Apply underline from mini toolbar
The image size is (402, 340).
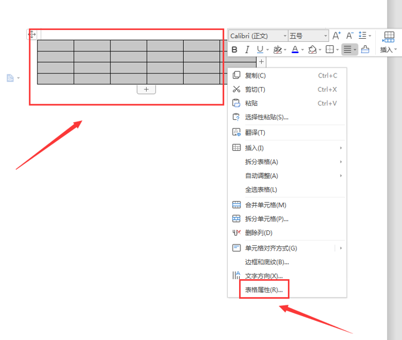[x=260, y=50]
